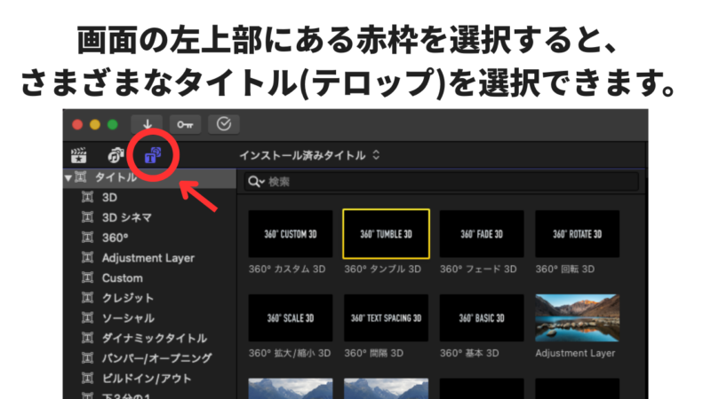Viewport: 711px width, 399px height.
Task: Choose the 360° TEXT SPACING 3D thumbnail
Action: (386, 318)
